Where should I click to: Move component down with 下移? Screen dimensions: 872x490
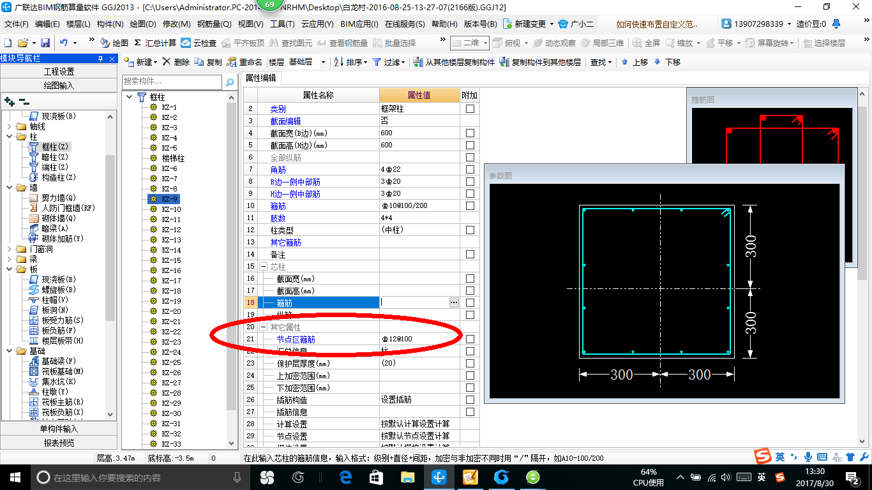[x=667, y=62]
